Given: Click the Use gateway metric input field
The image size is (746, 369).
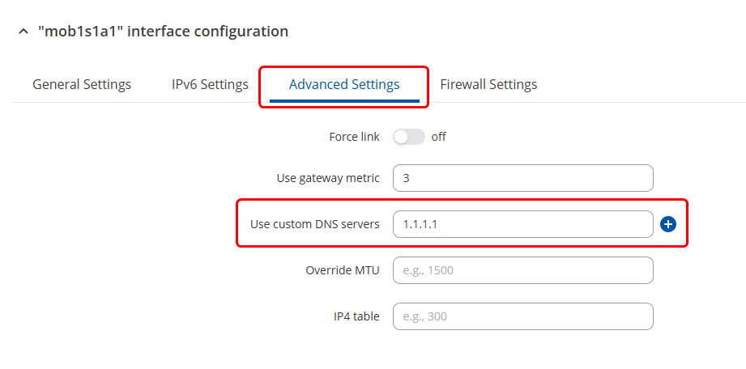Looking at the screenshot, I should pos(522,178).
